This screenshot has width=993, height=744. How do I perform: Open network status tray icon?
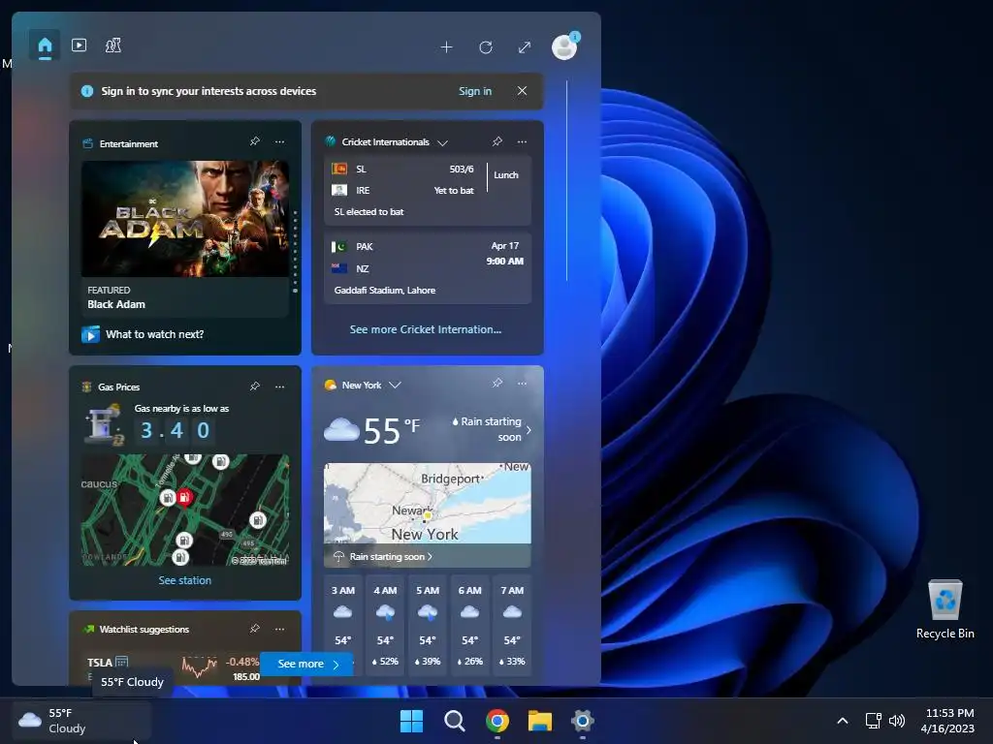tap(874, 721)
